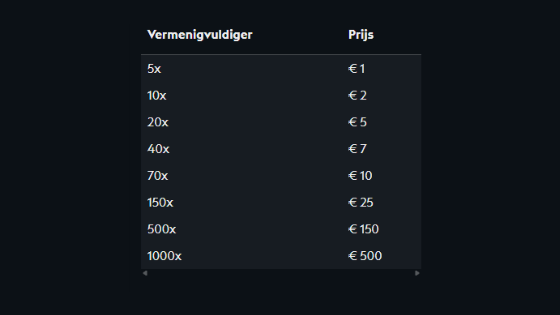560x315 pixels.
Task: Click the 500x multiplier row
Action: tap(161, 229)
